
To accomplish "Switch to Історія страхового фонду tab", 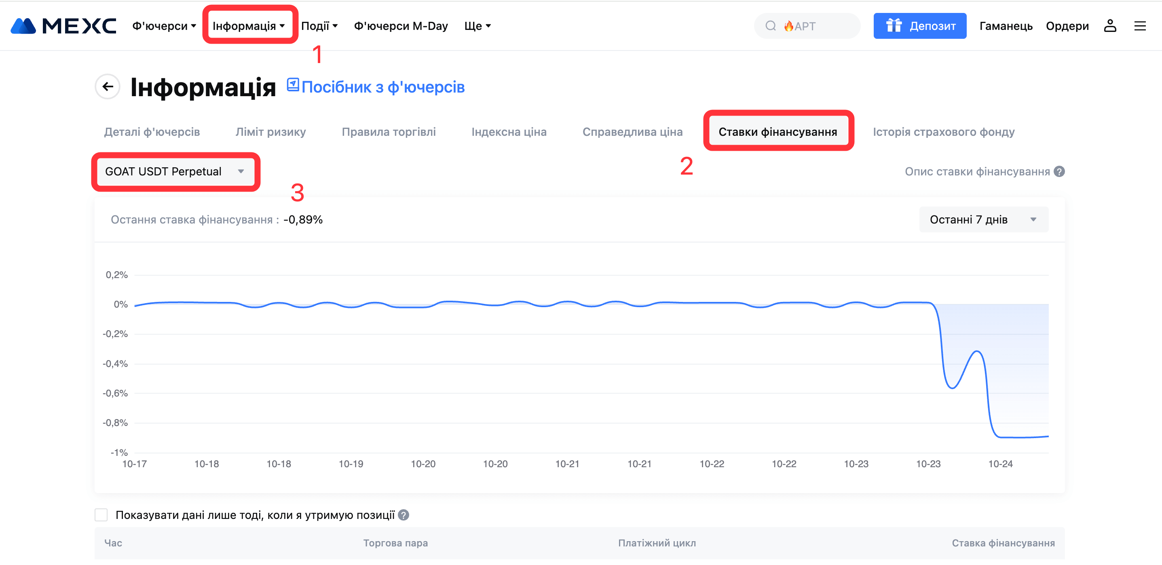I will tap(943, 132).
